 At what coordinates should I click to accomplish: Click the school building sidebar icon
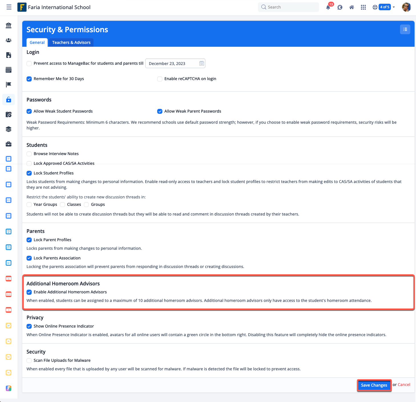(9, 25)
